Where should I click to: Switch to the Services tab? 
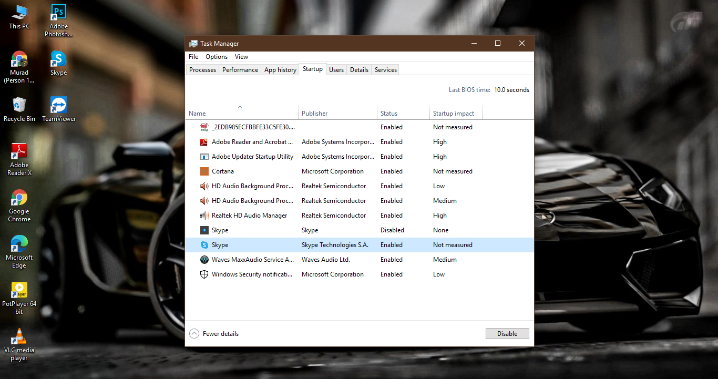[386, 70]
